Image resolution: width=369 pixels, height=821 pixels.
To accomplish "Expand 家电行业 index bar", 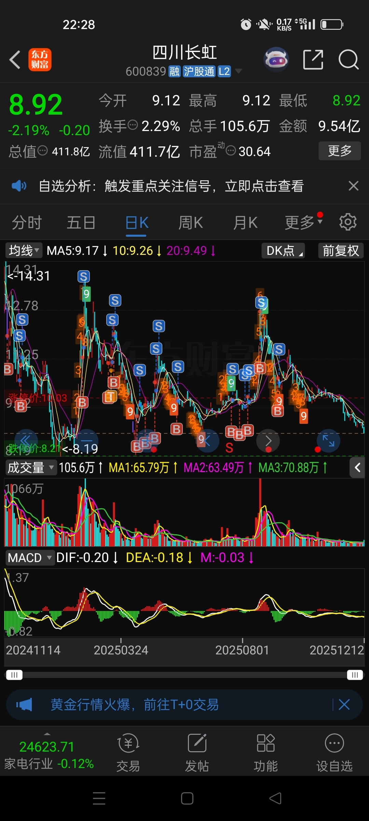I will 49,754.
